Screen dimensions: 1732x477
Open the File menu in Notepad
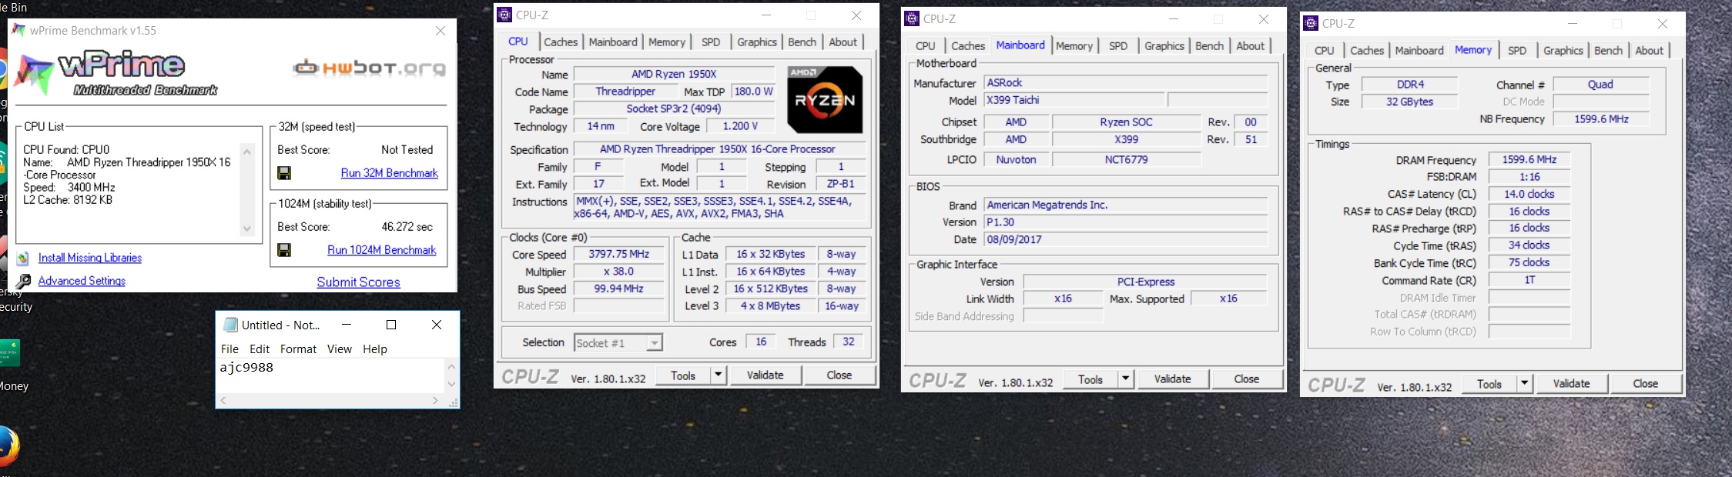(x=229, y=349)
